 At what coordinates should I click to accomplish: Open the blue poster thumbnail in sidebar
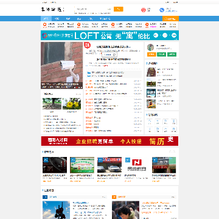tap(151, 93)
